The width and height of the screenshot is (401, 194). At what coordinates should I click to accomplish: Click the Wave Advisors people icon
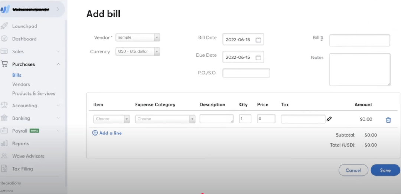[x=4, y=156]
